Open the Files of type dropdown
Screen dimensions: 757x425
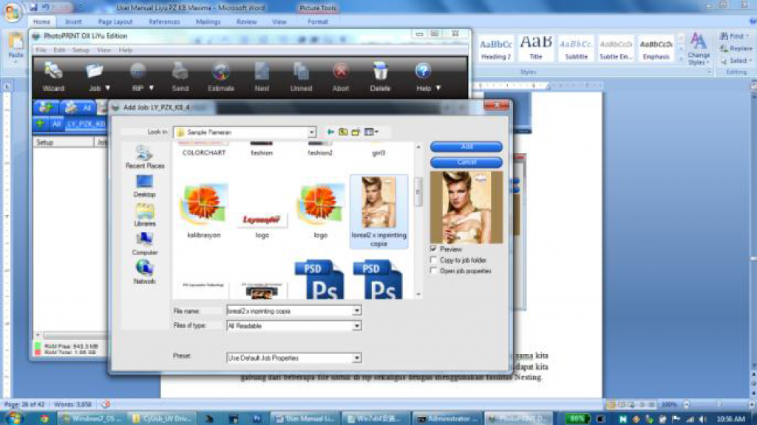point(356,326)
